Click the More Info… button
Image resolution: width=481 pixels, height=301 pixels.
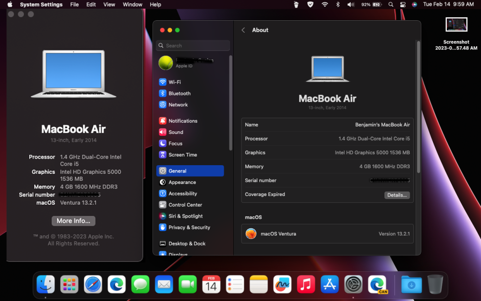click(73, 221)
